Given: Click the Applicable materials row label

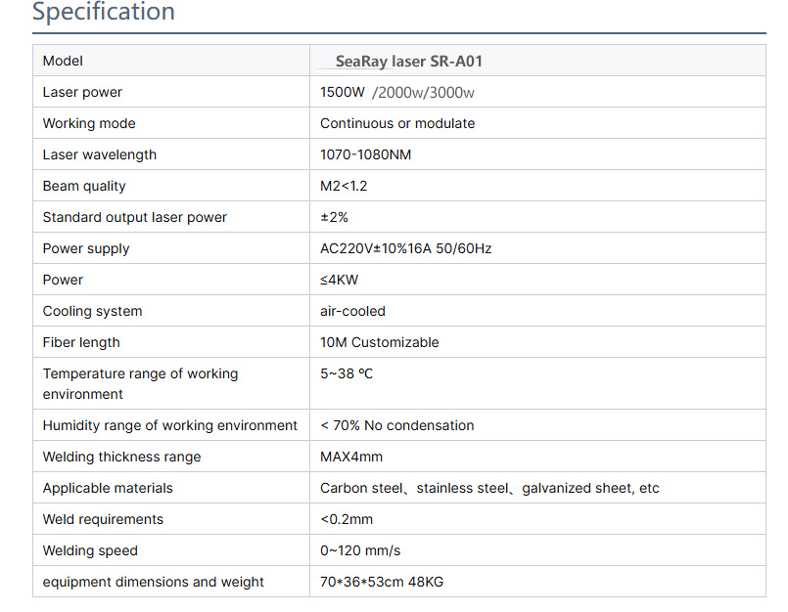Looking at the screenshot, I should [x=108, y=489].
